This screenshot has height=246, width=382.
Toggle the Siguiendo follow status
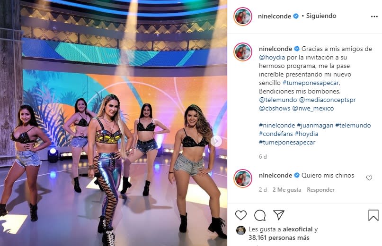pos(321,16)
